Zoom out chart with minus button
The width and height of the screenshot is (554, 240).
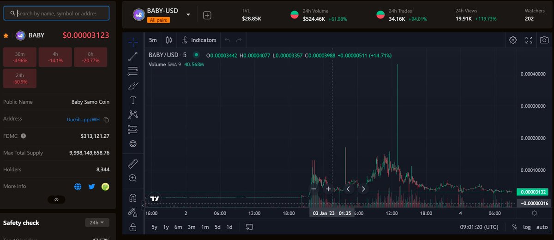(313, 189)
